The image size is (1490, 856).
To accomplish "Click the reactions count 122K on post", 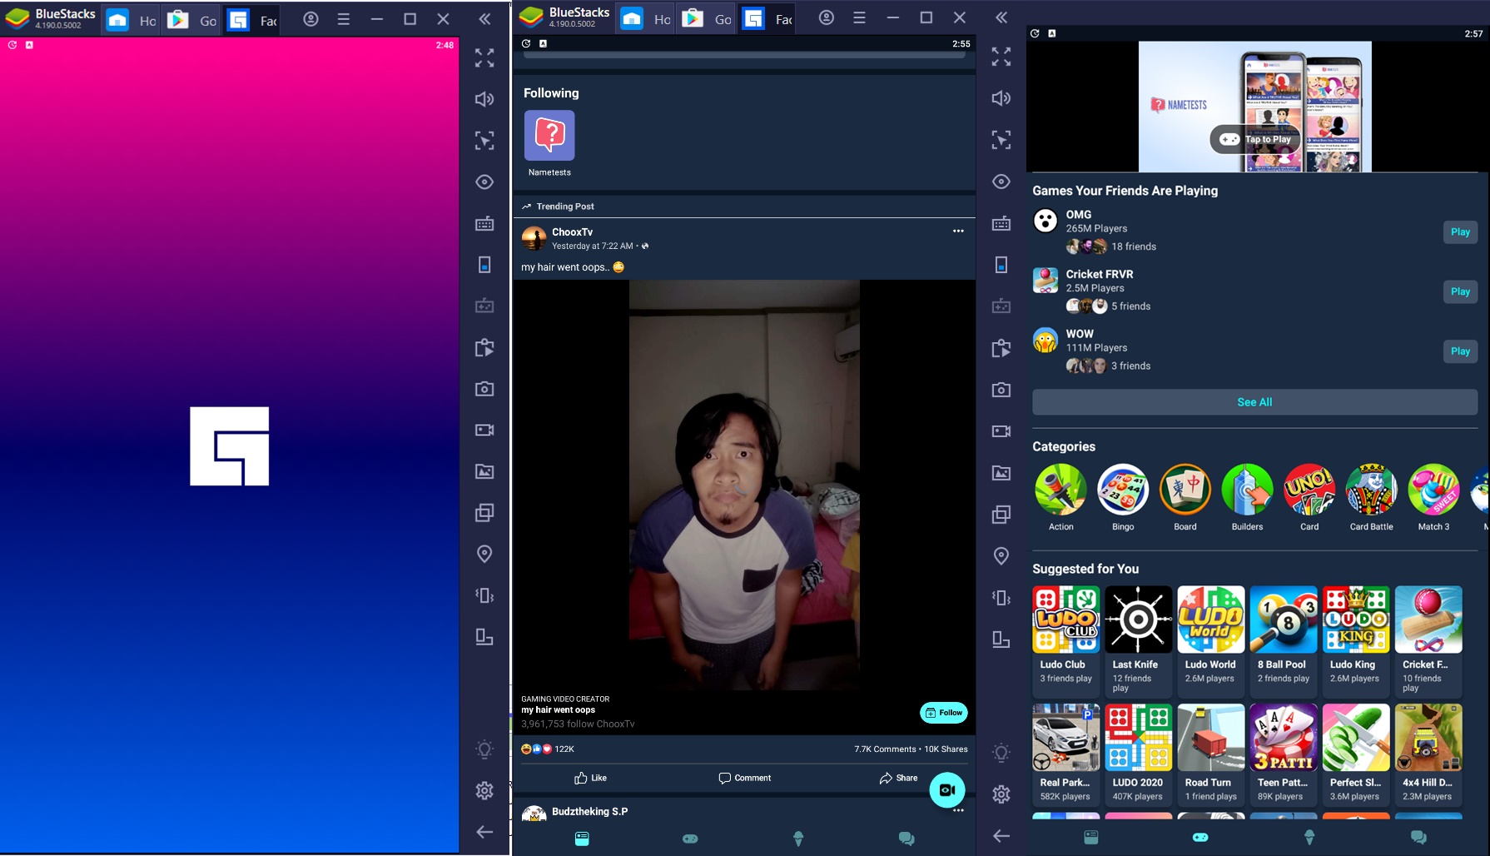I will (548, 749).
